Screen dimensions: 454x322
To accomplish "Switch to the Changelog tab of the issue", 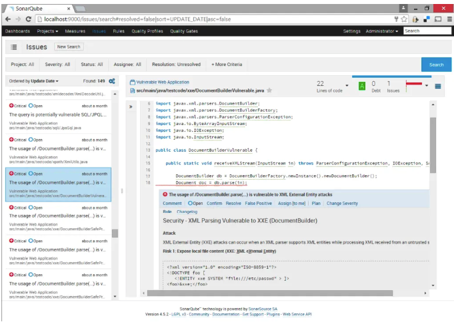I will 187,212.
